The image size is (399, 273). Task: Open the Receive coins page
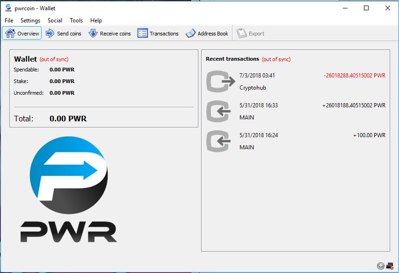pos(109,33)
